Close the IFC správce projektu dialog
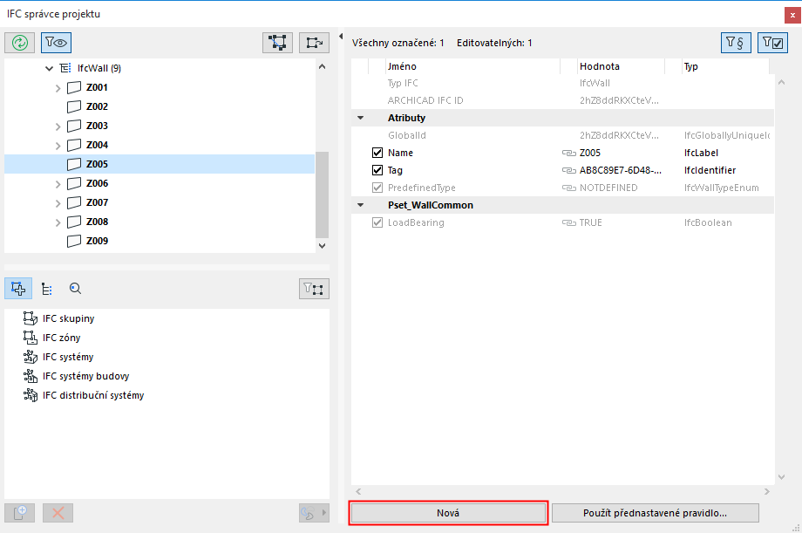Image resolution: width=802 pixels, height=533 pixels. point(792,16)
